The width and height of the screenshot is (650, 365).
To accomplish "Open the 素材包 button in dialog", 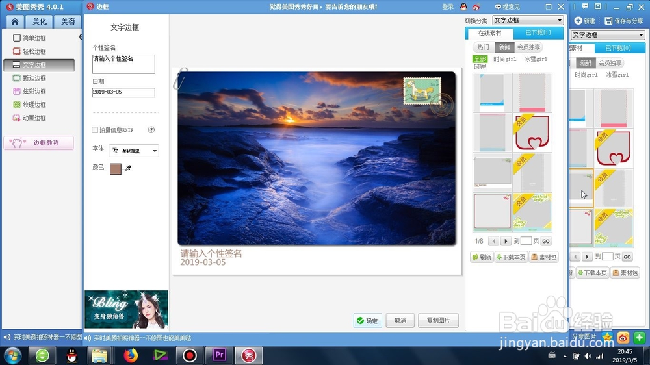I will coord(543,257).
